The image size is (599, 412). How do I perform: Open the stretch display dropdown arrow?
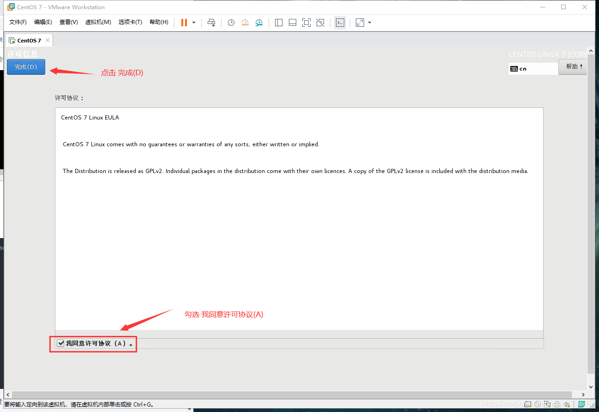coord(370,23)
